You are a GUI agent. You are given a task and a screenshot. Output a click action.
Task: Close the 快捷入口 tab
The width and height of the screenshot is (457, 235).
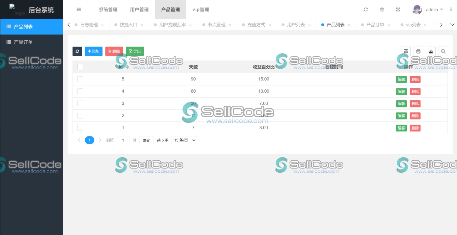pos(142,25)
